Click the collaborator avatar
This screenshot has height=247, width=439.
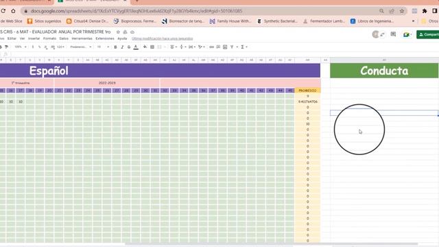(375, 34)
